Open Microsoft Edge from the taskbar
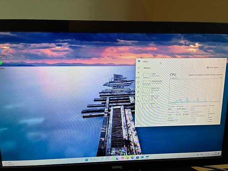This screenshot has width=228, height=171. 132,158
